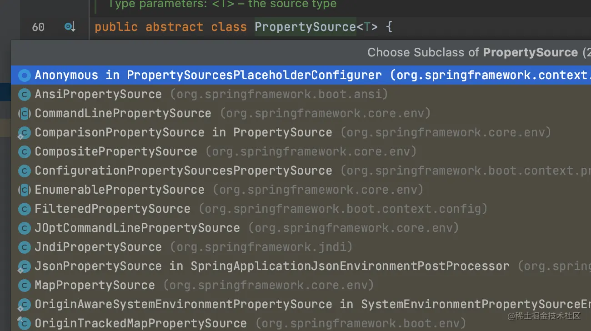Select the highlighted Anonymous in PropertySourcesPlaceholderConfigurer entry
The width and height of the screenshot is (591, 331).
click(182, 75)
